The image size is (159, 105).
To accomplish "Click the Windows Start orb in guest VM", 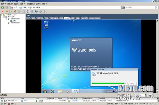I will (44, 91).
